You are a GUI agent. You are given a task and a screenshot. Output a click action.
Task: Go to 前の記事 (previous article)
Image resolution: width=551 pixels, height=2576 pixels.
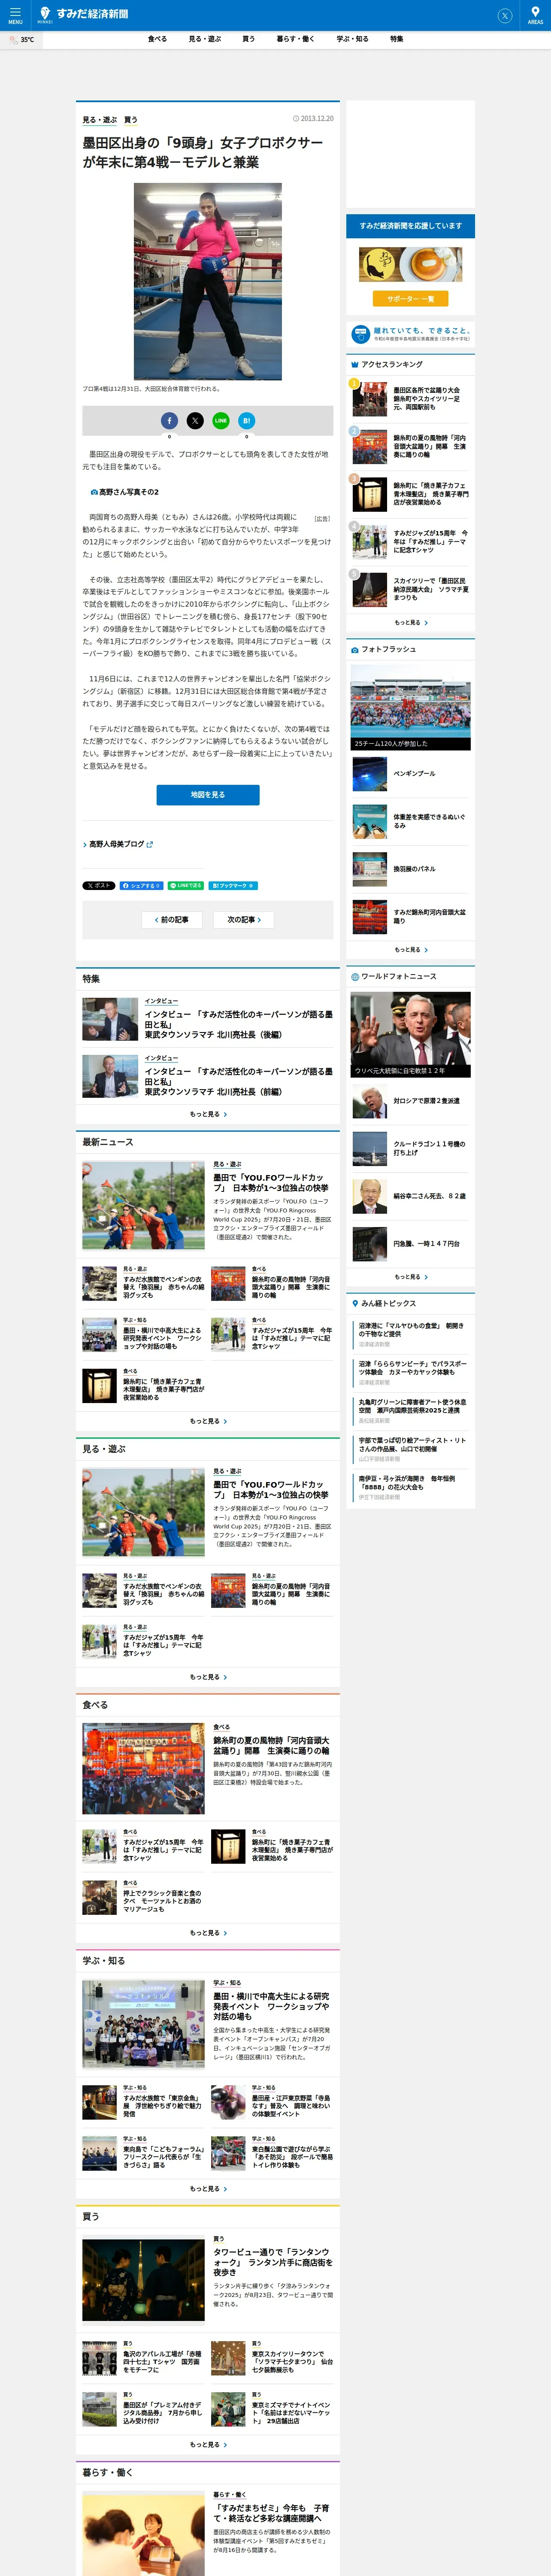tap(173, 919)
